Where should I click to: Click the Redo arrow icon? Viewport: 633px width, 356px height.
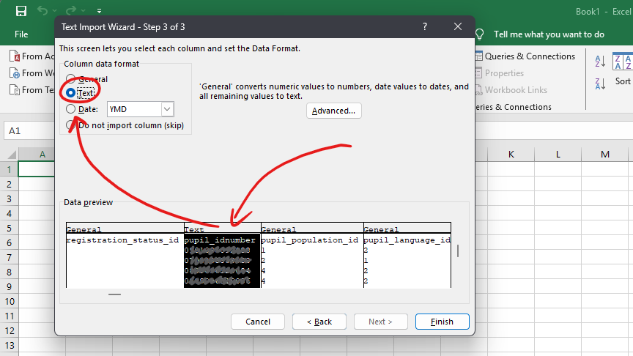70,11
